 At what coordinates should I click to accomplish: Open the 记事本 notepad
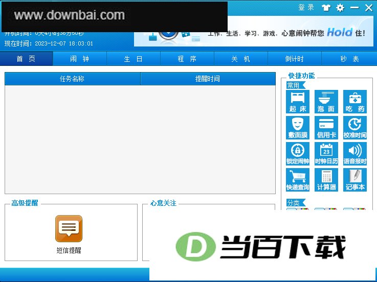pyautogui.click(x=355, y=180)
